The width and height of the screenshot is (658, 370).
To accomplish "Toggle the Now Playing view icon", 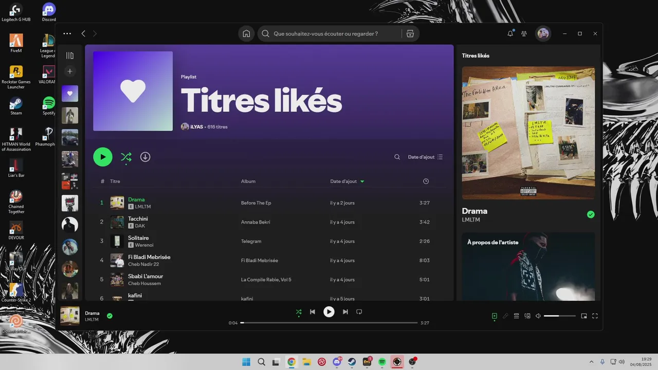I will [495, 316].
